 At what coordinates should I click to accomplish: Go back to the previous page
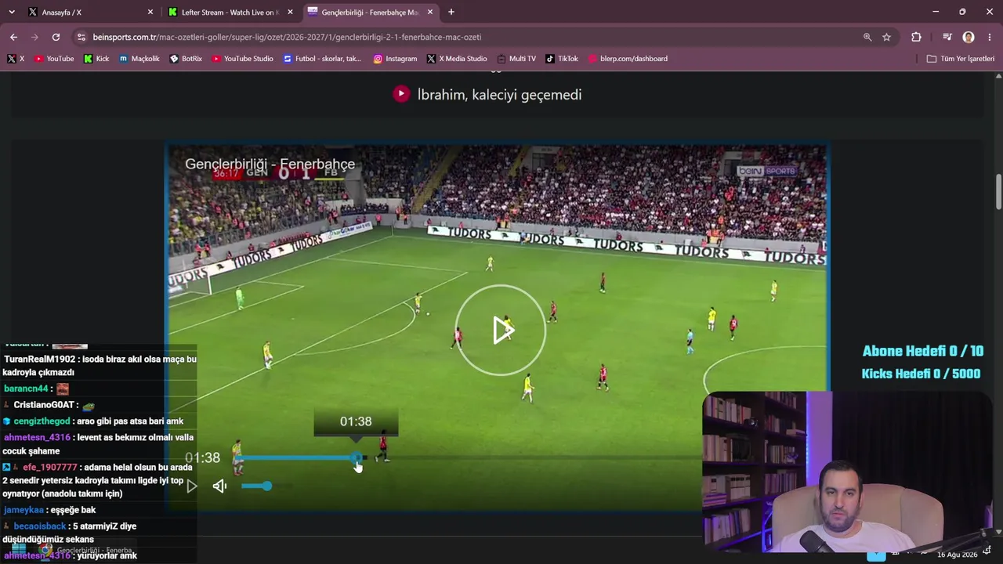tap(13, 37)
